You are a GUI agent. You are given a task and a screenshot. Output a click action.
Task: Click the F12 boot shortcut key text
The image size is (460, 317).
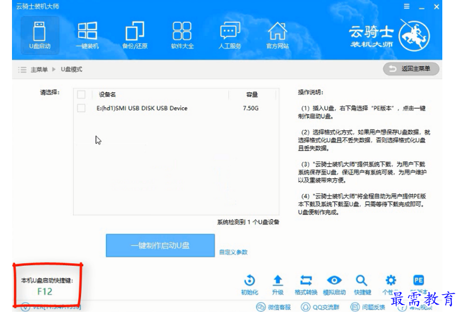coord(45,291)
